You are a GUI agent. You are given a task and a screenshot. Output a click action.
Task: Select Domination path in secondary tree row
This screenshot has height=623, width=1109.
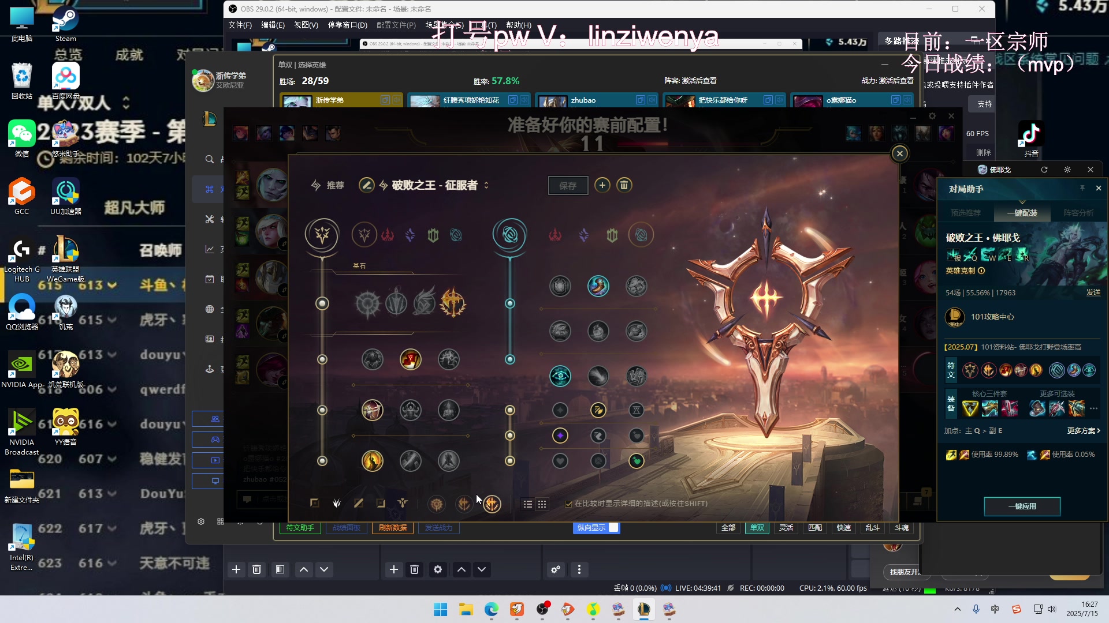coord(555,235)
